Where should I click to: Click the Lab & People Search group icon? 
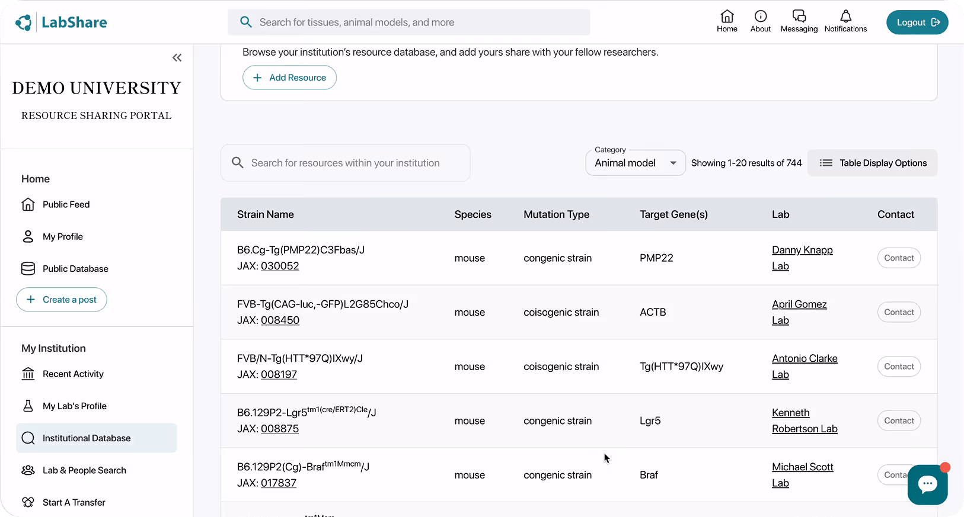tap(28, 470)
